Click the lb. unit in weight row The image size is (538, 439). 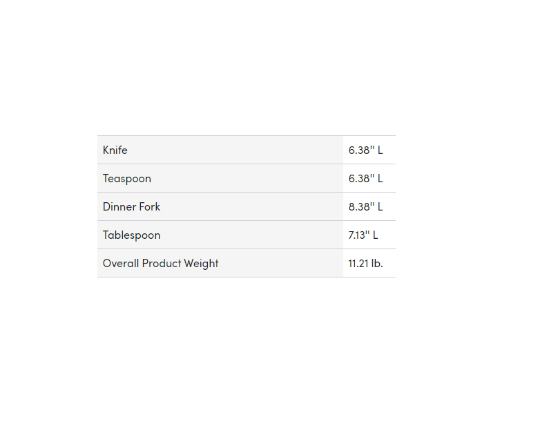point(377,264)
